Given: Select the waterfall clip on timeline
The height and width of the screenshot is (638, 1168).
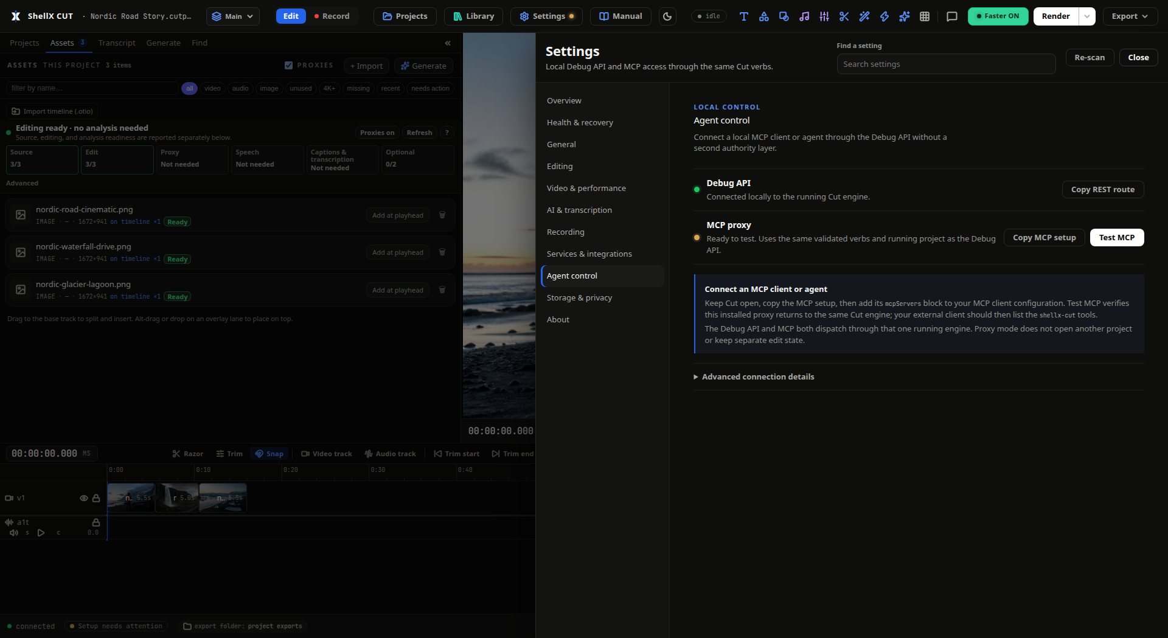Looking at the screenshot, I should coord(177,498).
